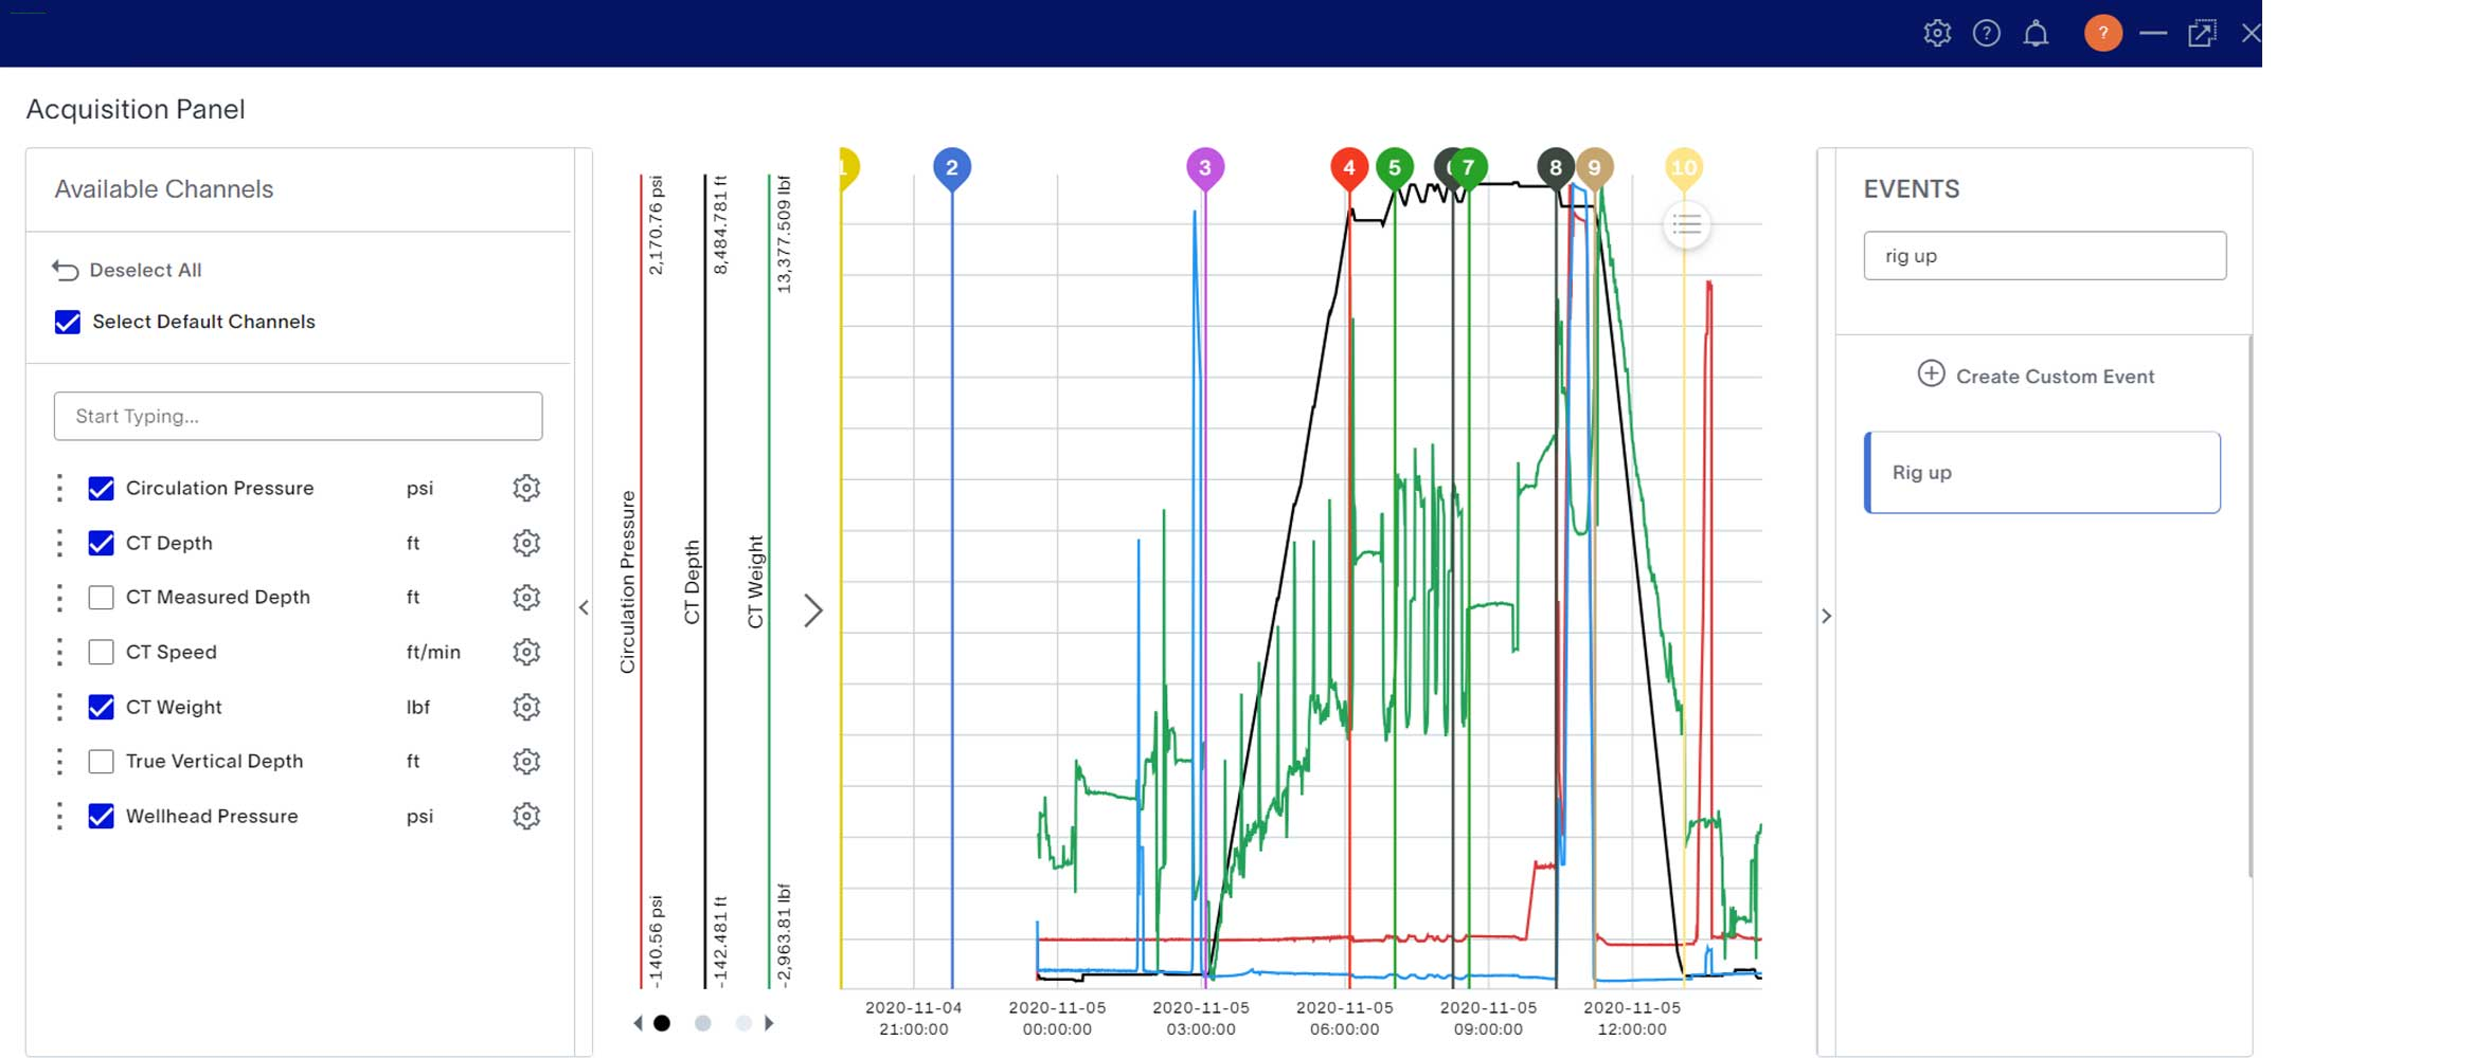This screenshot has height=1058, width=2474.
Task: Open the chart legend list icon
Action: (1687, 226)
